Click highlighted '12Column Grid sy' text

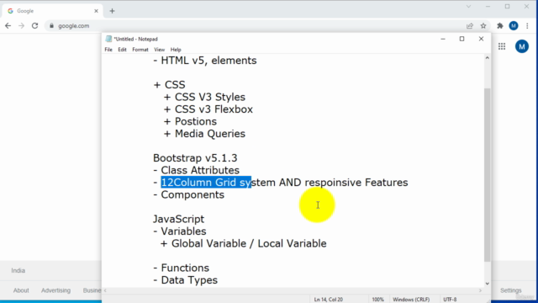click(x=206, y=183)
